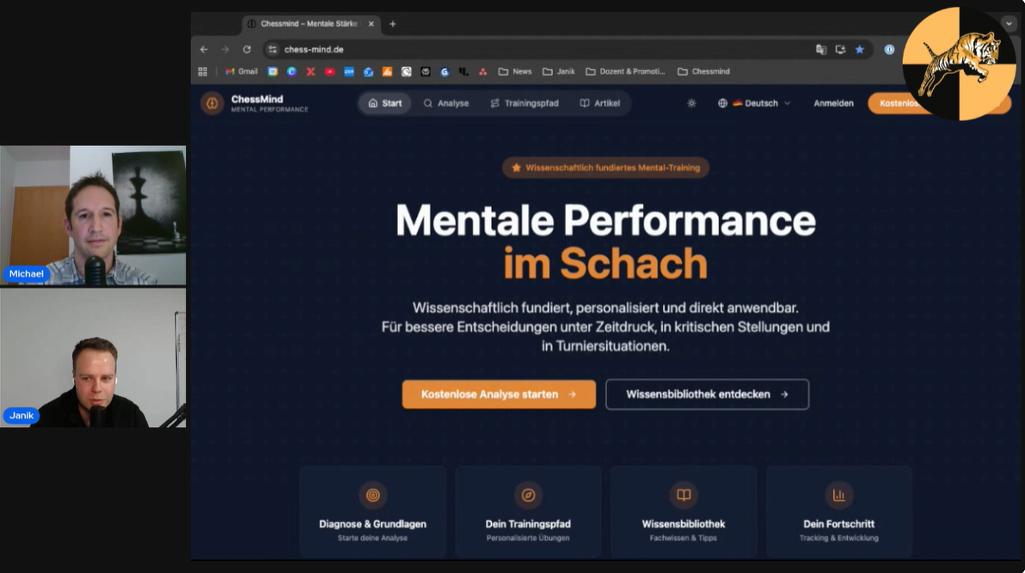Open the Google Translate icon in the address bar
The height and width of the screenshot is (573, 1025).
click(820, 50)
